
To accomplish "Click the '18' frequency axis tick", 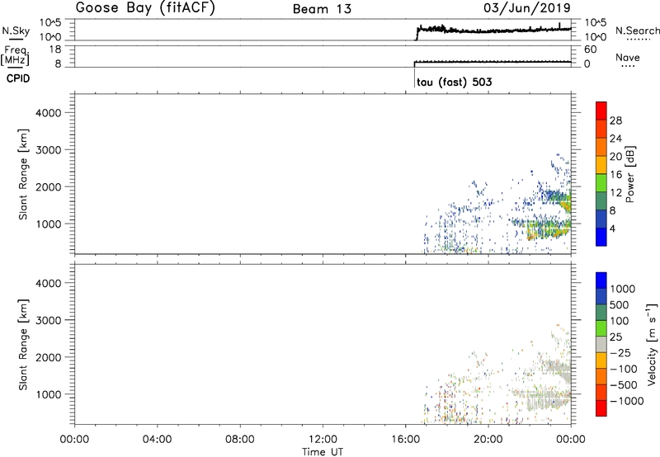I will tap(55, 49).
